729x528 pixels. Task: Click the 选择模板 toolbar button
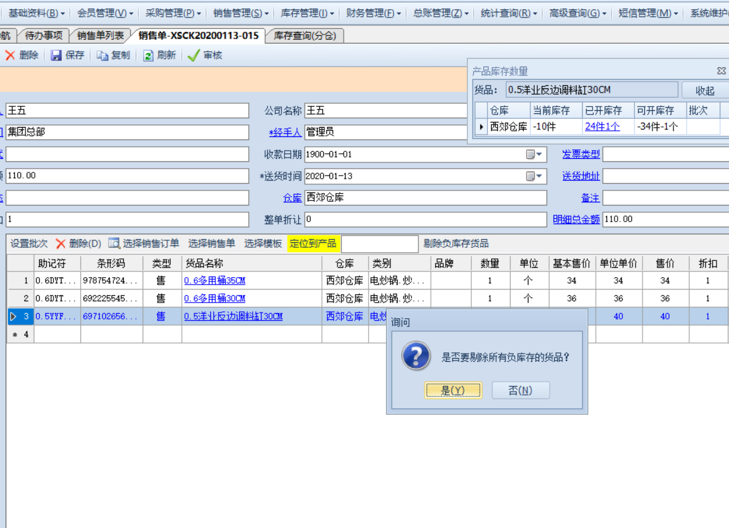click(263, 243)
